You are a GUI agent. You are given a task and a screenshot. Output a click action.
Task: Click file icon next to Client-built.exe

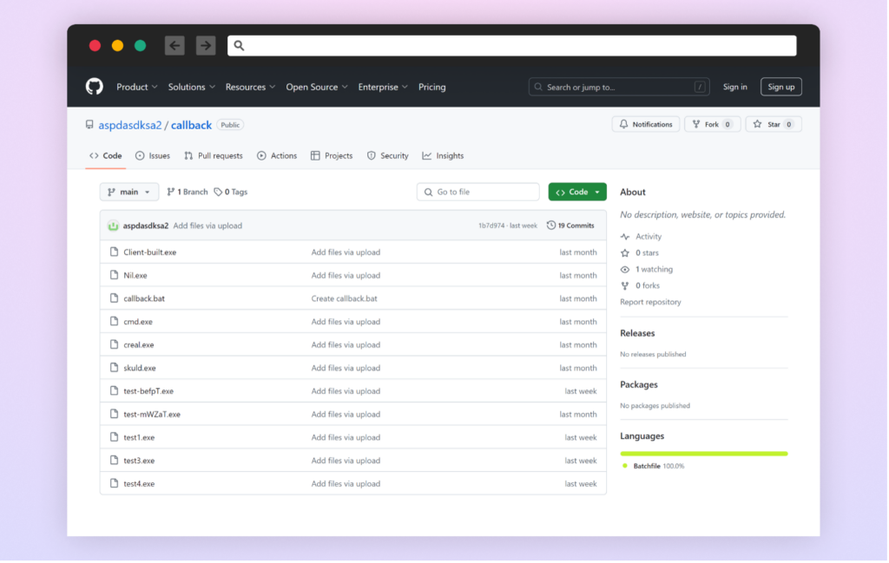[x=114, y=252]
